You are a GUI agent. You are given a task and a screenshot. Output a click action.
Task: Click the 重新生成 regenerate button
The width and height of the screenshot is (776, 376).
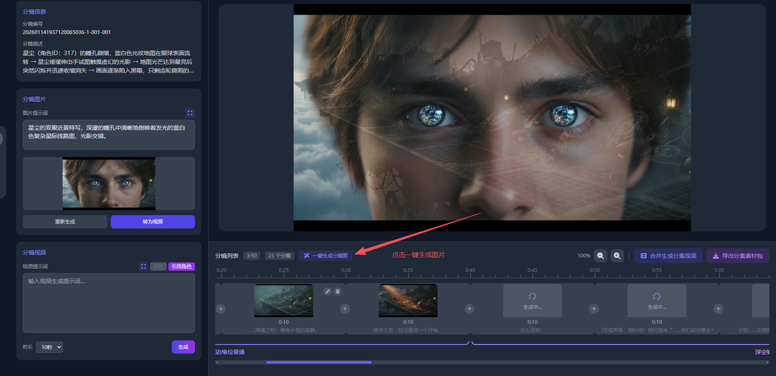pos(65,222)
